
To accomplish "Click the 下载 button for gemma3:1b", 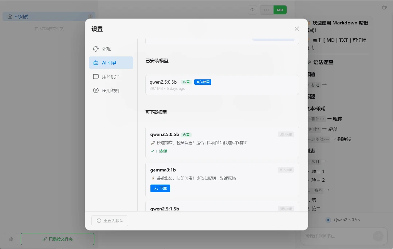I will pyautogui.click(x=160, y=188).
